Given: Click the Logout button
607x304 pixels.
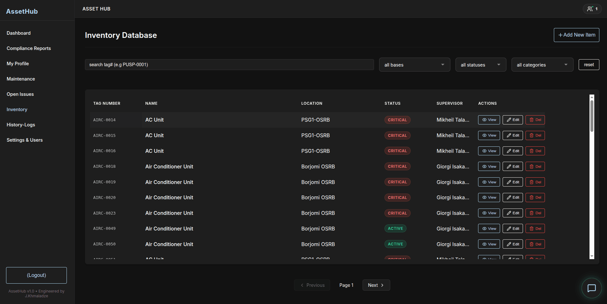Looking at the screenshot, I should tap(36, 275).
